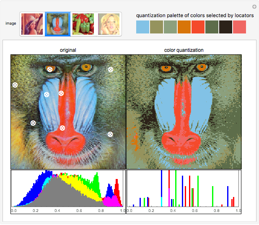Image resolution: width=259 pixels, height=225 pixels.
Task: Choose the peppers image thumbnail
Action: (83, 24)
